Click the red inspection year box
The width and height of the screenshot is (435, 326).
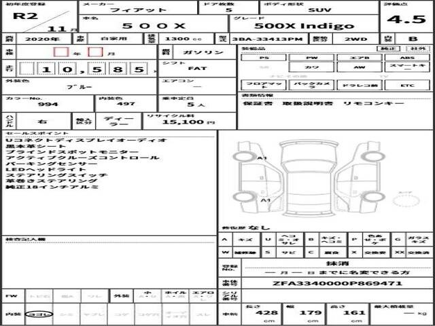tap(60, 52)
